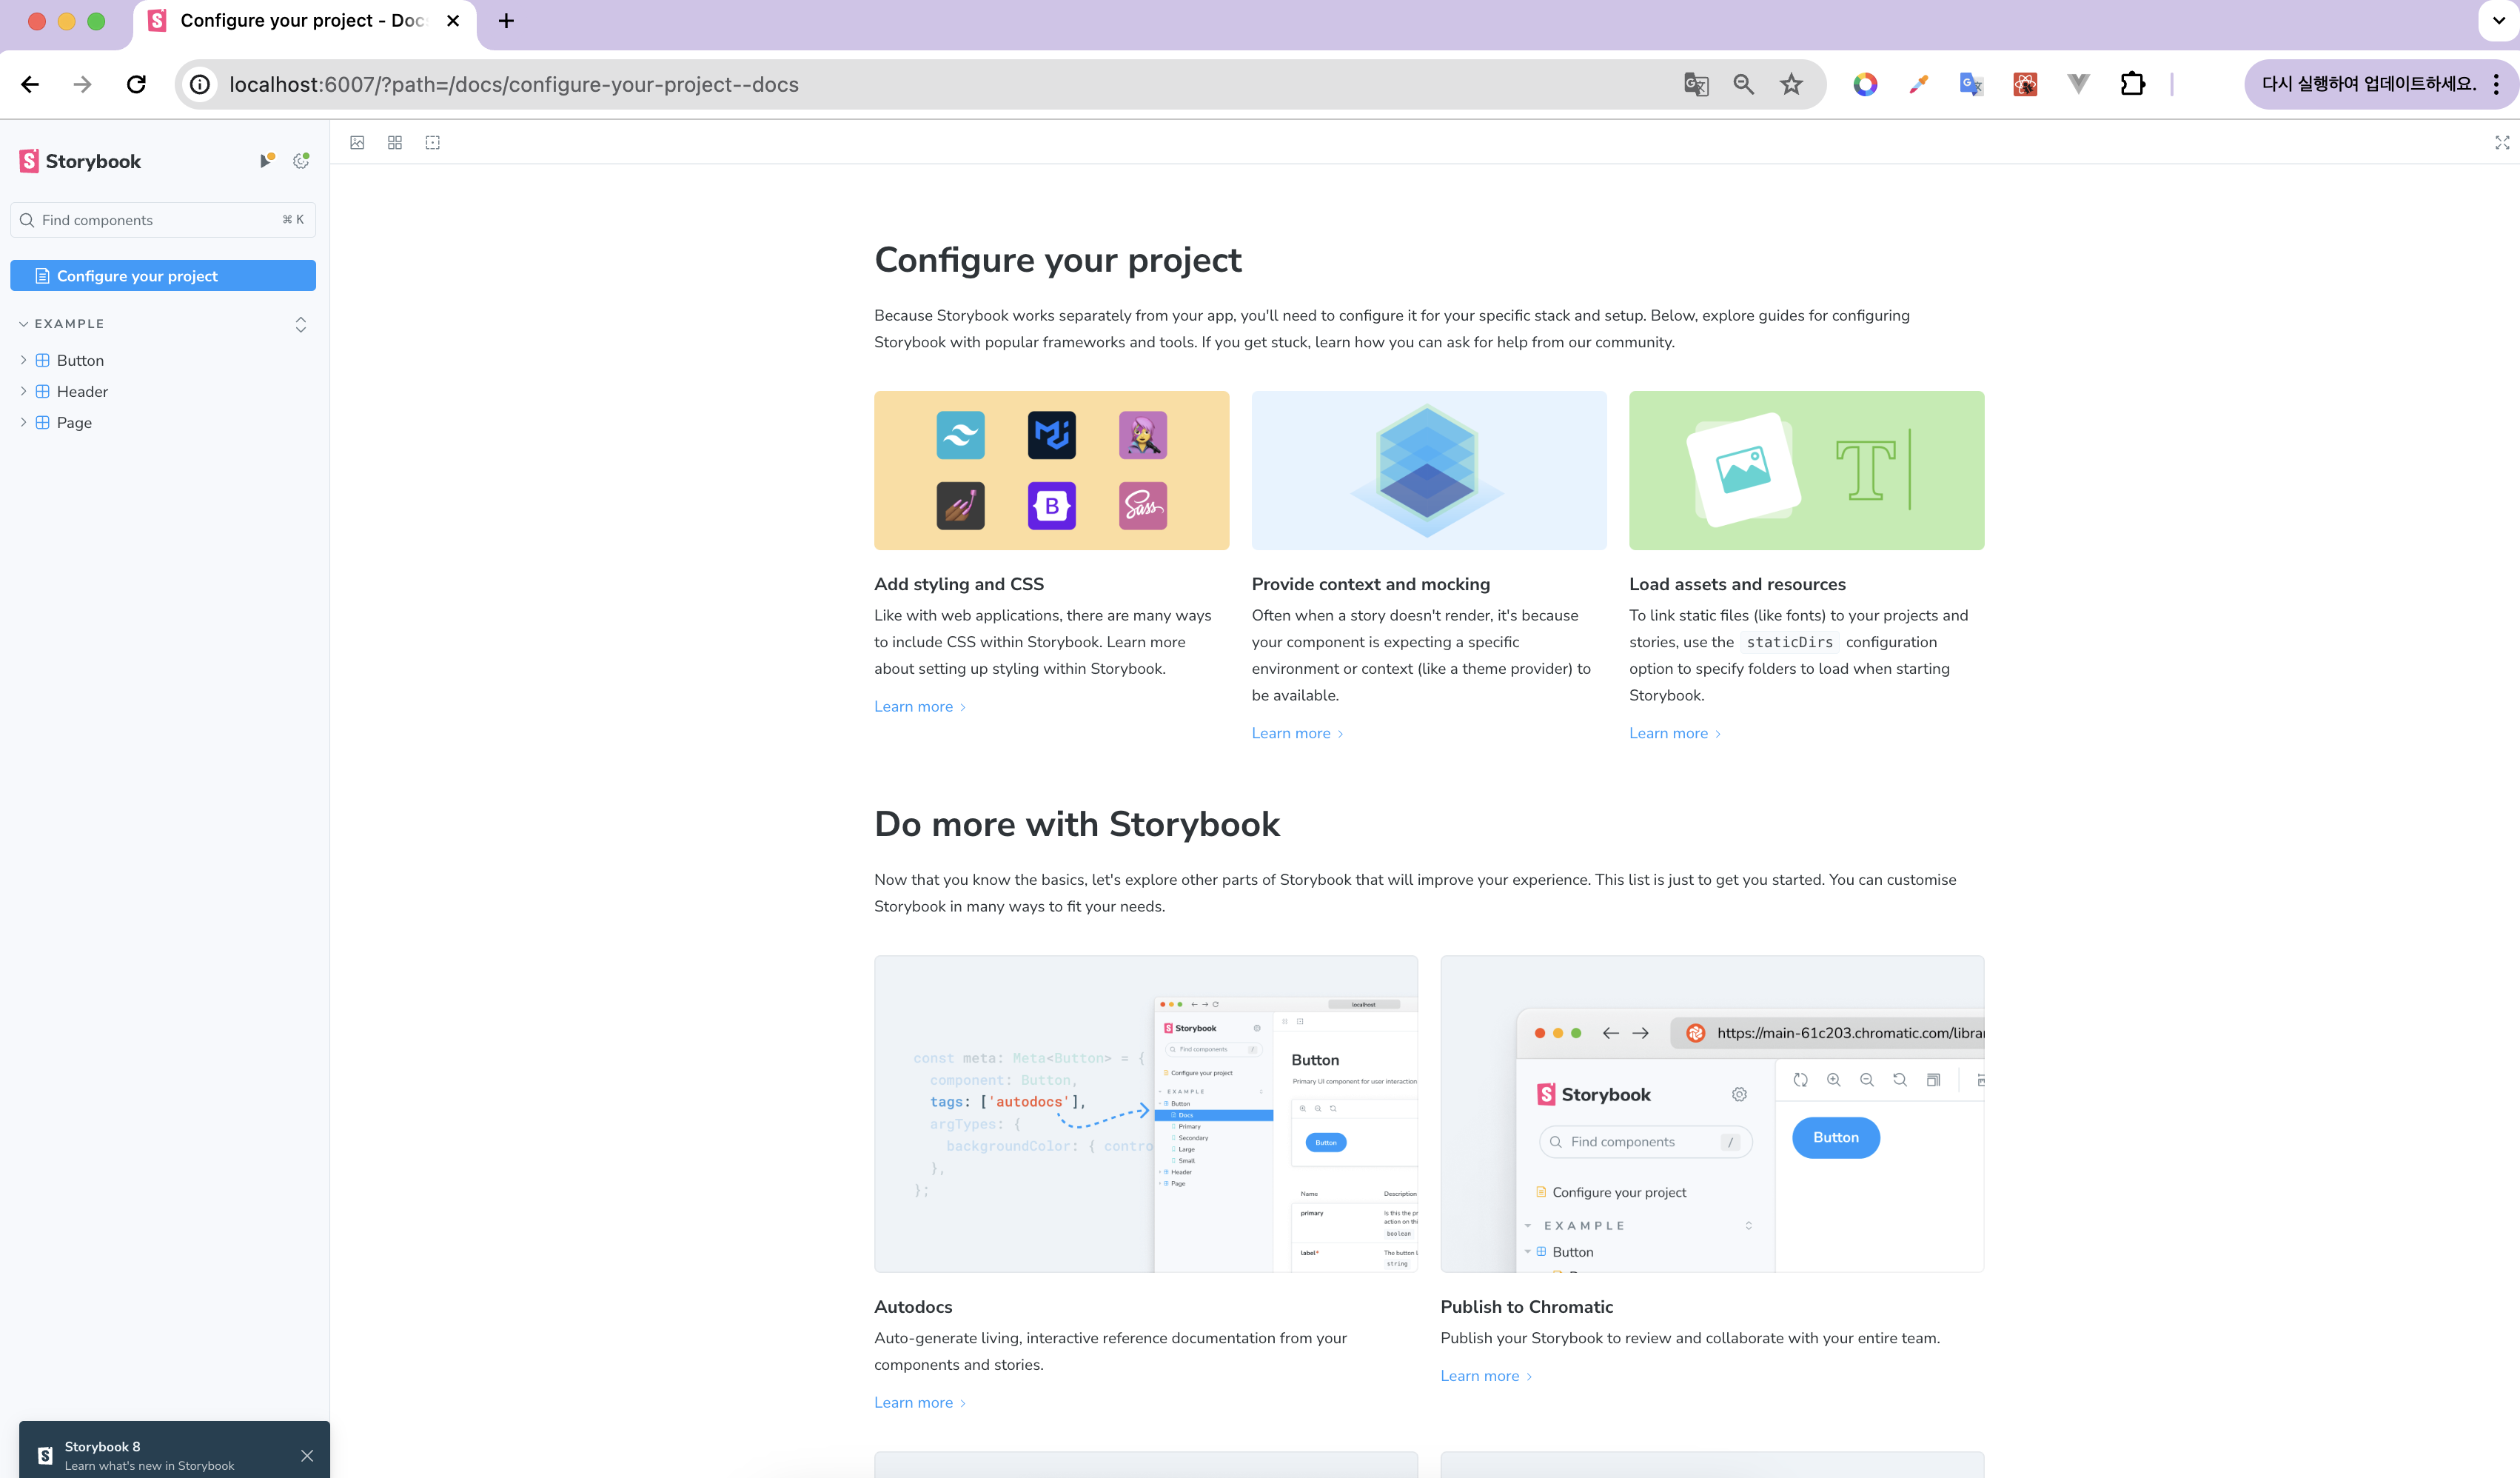Click the Do more with Storybook heading
This screenshot has width=2520, height=1478.
(1076, 824)
